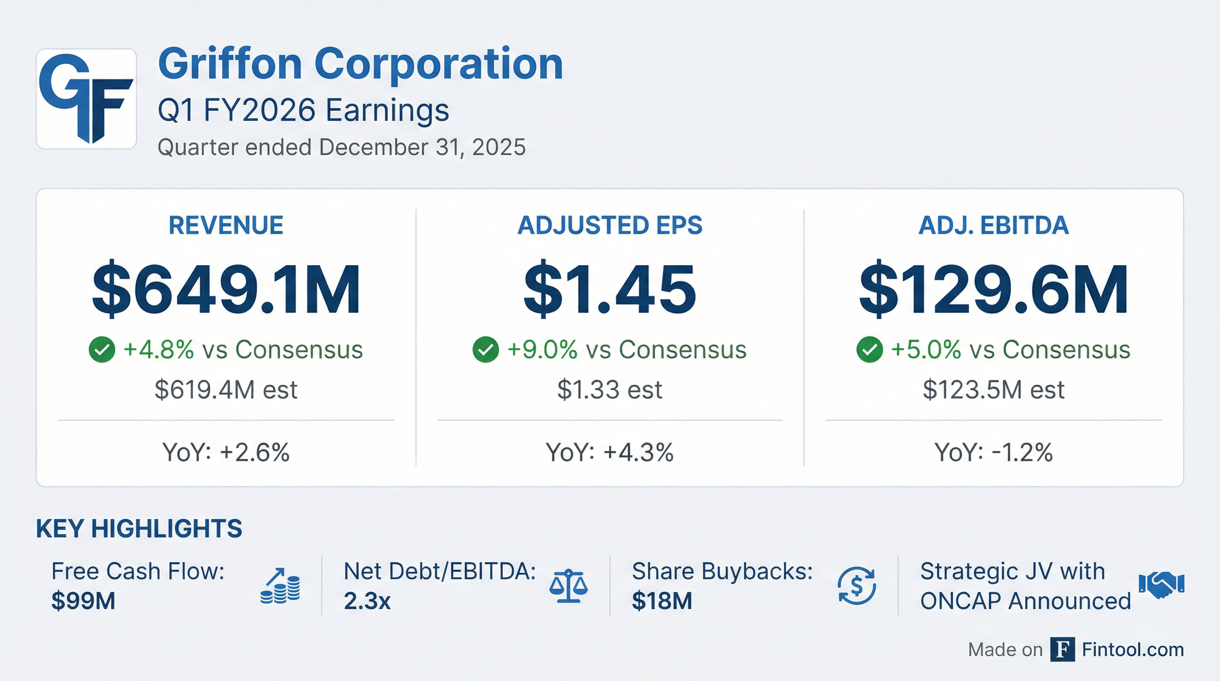Open the Fintool.com link
Image resolution: width=1220 pixels, height=681 pixels.
[x=1133, y=649]
